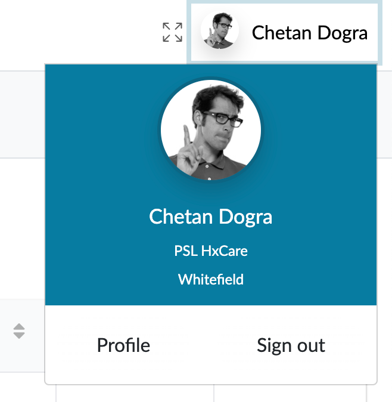This screenshot has width=392, height=402.
Task: Click the small avatar in the header
Action: point(219,30)
